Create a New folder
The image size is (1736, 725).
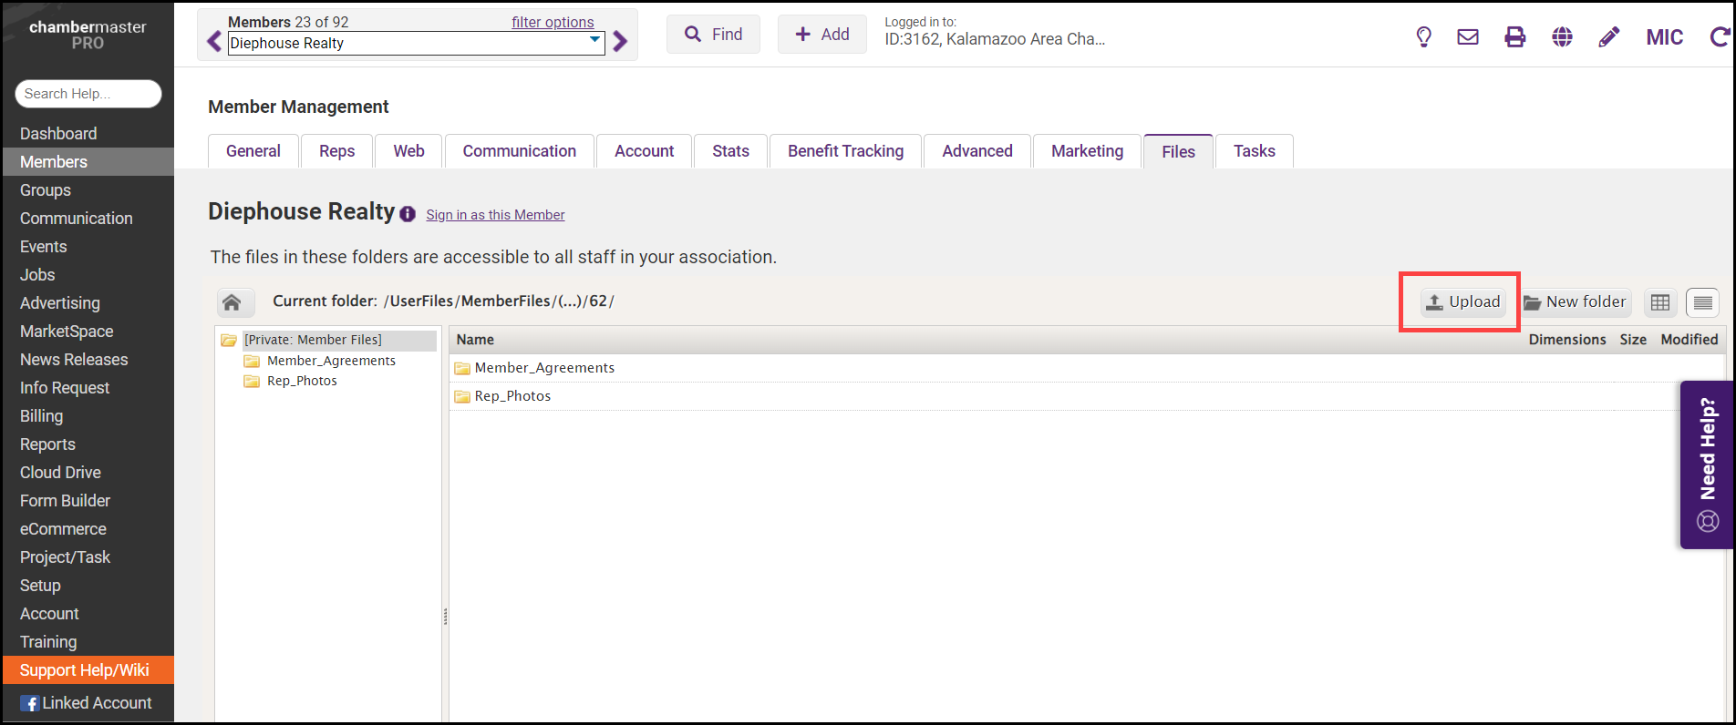(x=1575, y=302)
